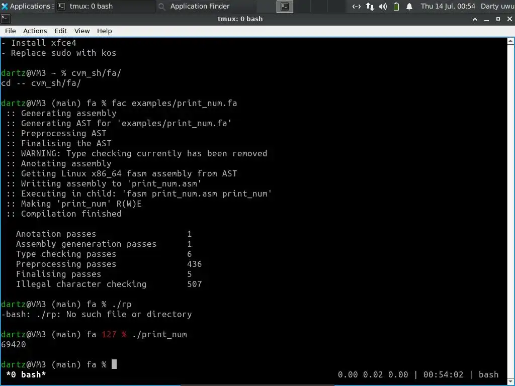
Task: Click the load average '0.00 0.02 0.00'
Action: point(373,374)
